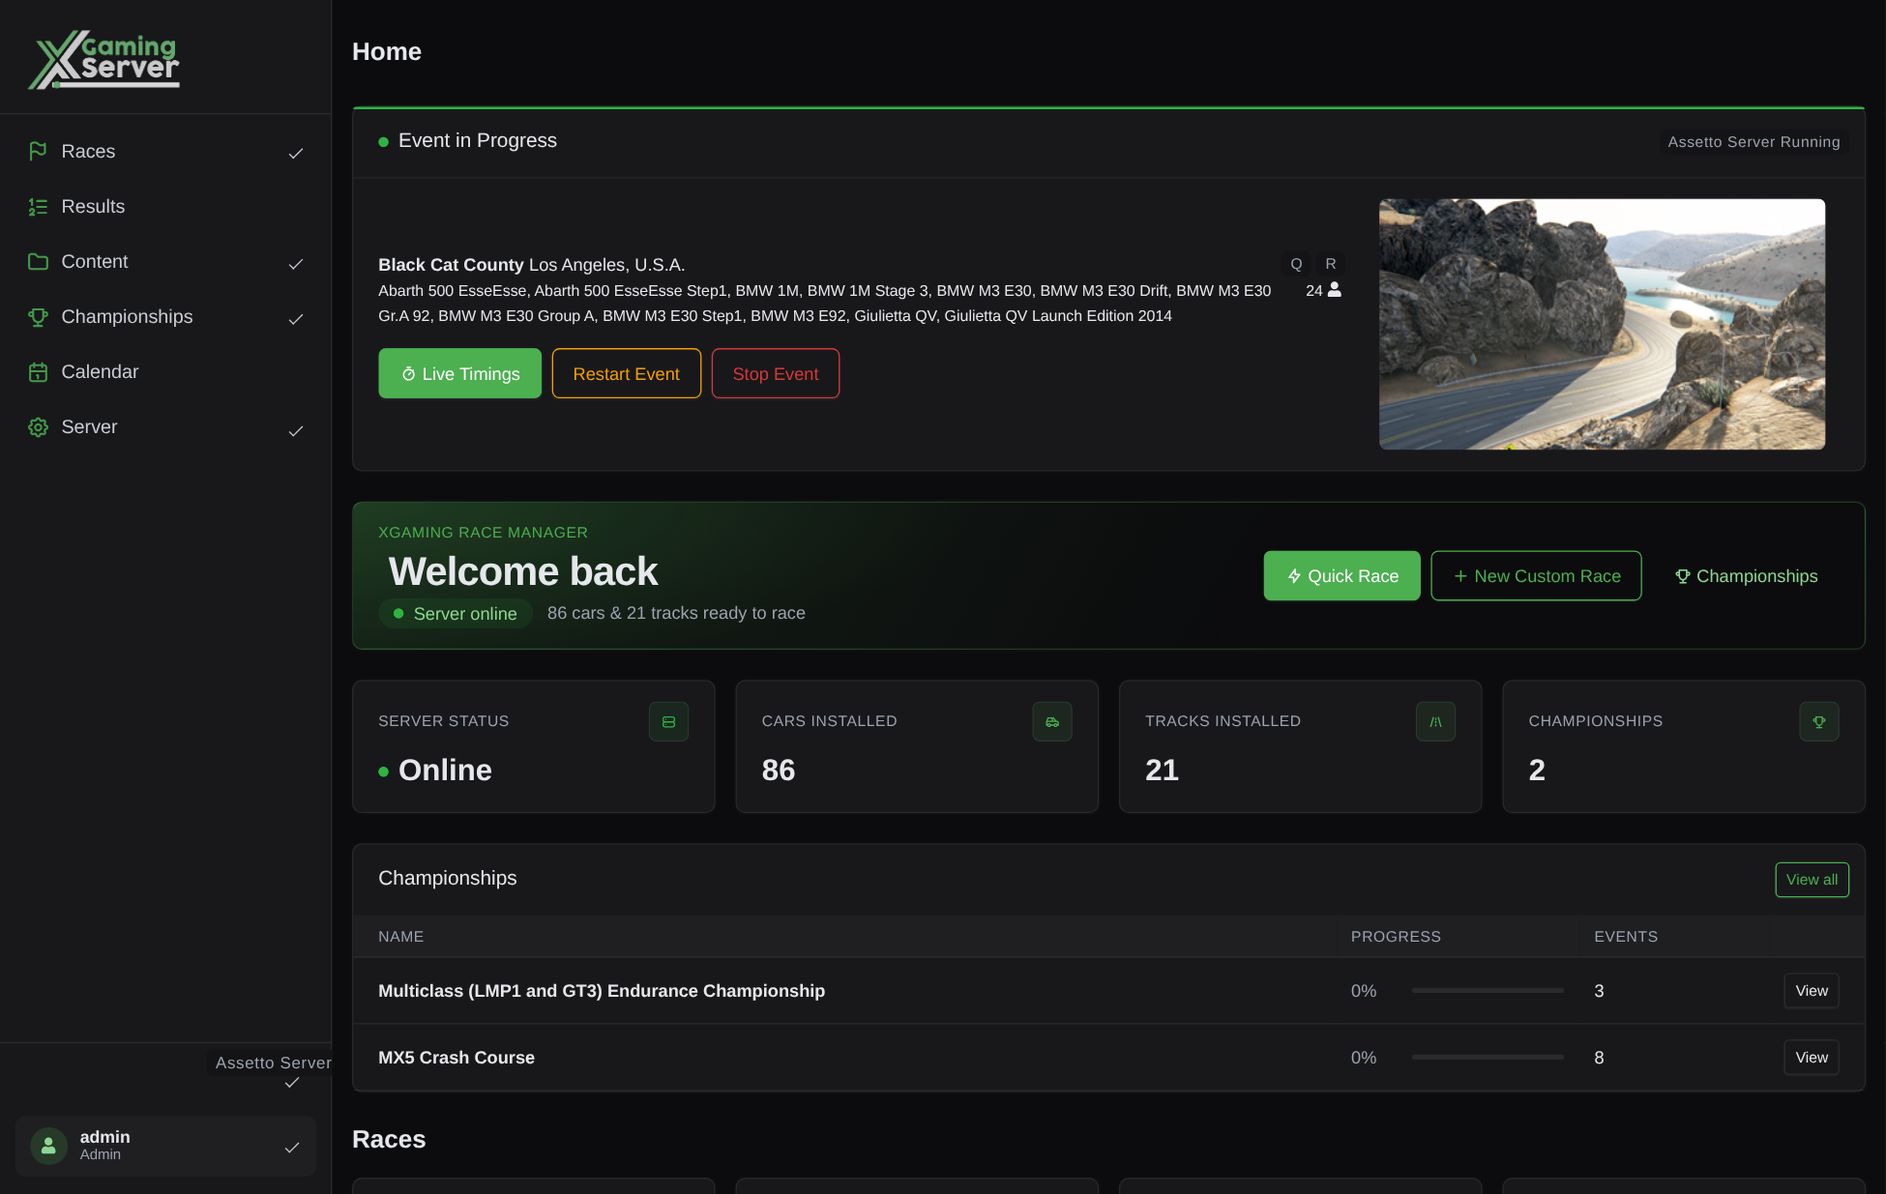Open the admin account dropdown chevron
Screen dimensions: 1886x1194
(292, 1148)
